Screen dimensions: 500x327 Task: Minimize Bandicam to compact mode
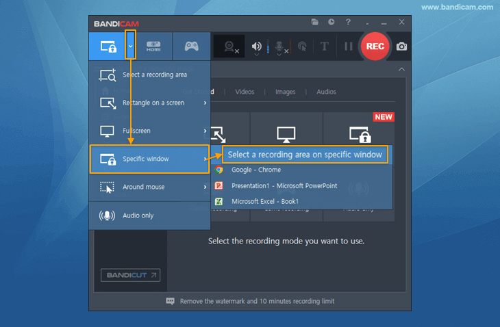pyautogui.click(x=367, y=23)
